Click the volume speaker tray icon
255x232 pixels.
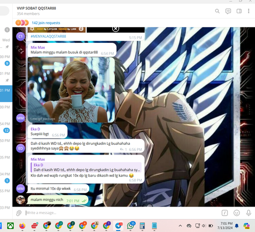(204, 226)
